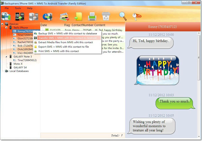Click the backup messages to database toolbar icon
This screenshot has height=141, width=202.
point(6,17)
